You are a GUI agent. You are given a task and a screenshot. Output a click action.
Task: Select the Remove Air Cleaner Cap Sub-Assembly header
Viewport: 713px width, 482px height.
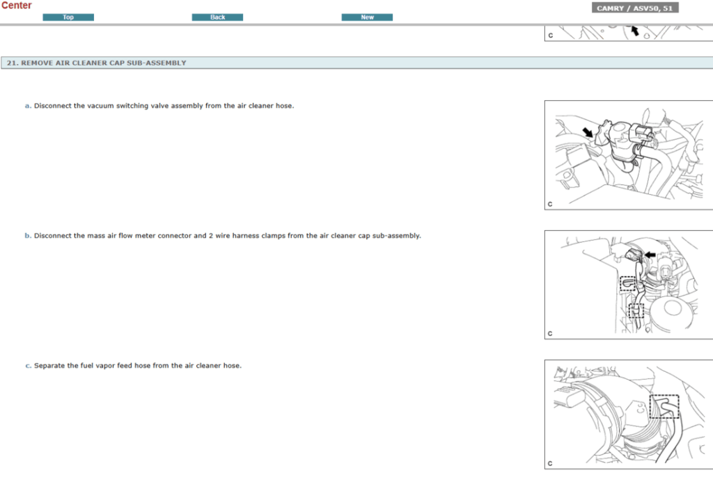point(97,63)
